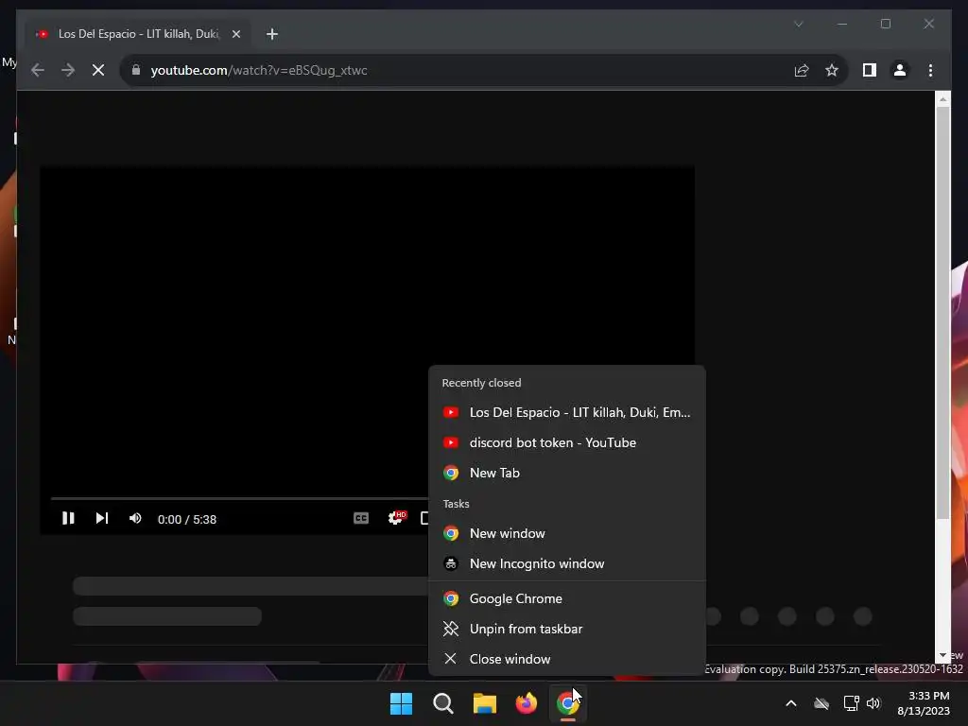Choose New window task
The image size is (968, 726).
tap(567, 533)
